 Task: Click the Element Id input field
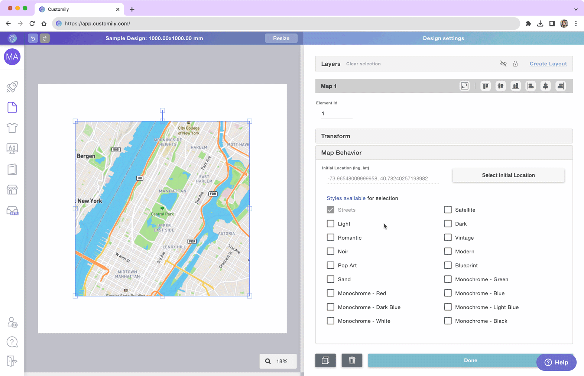click(336, 114)
